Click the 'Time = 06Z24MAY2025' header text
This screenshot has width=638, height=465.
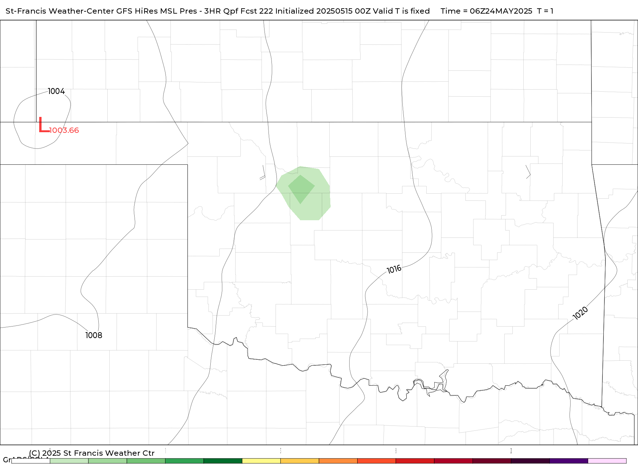coord(486,11)
